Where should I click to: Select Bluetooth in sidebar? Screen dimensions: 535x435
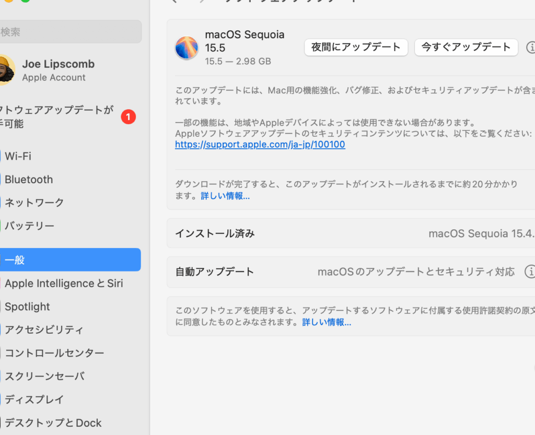click(x=70, y=179)
